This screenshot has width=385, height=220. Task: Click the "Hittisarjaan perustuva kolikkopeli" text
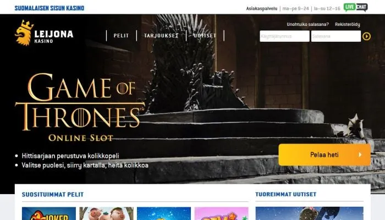click(x=70, y=156)
